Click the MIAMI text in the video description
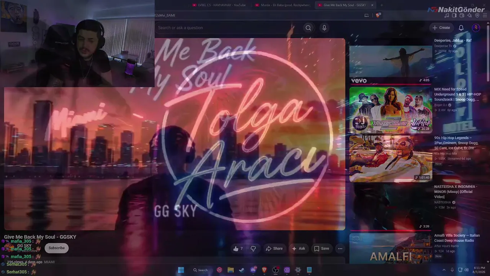 point(49,262)
